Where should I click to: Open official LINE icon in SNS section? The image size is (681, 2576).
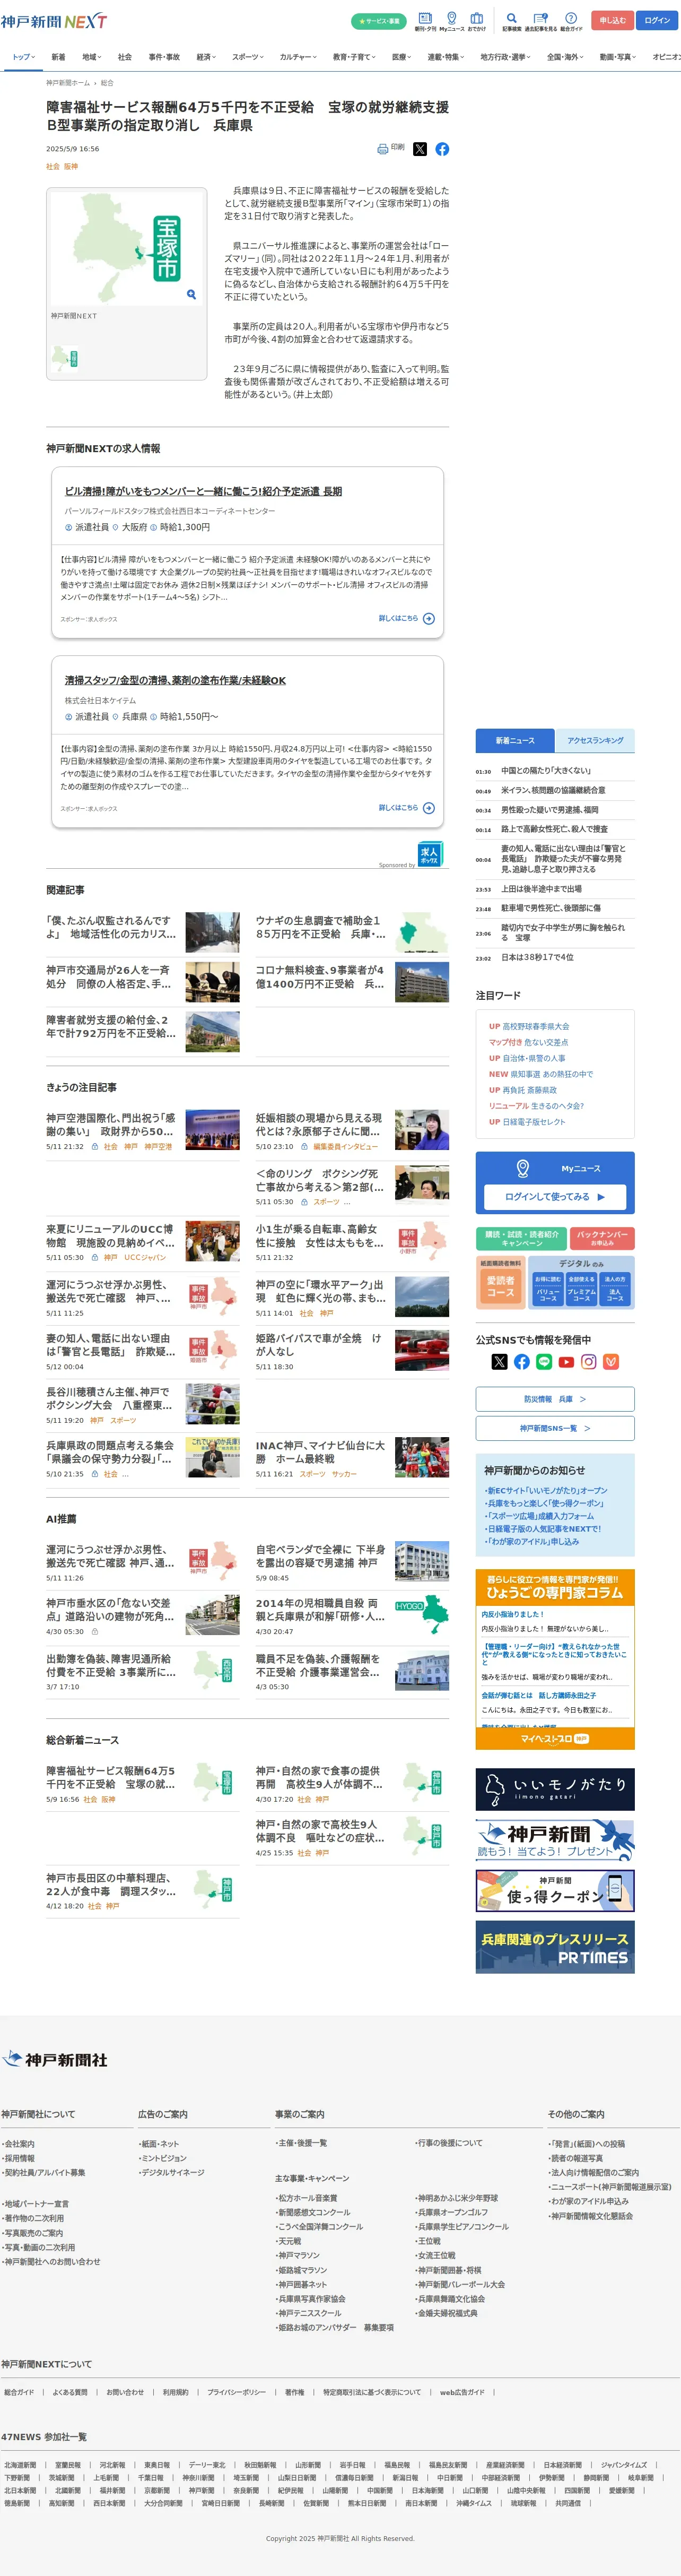click(544, 1361)
